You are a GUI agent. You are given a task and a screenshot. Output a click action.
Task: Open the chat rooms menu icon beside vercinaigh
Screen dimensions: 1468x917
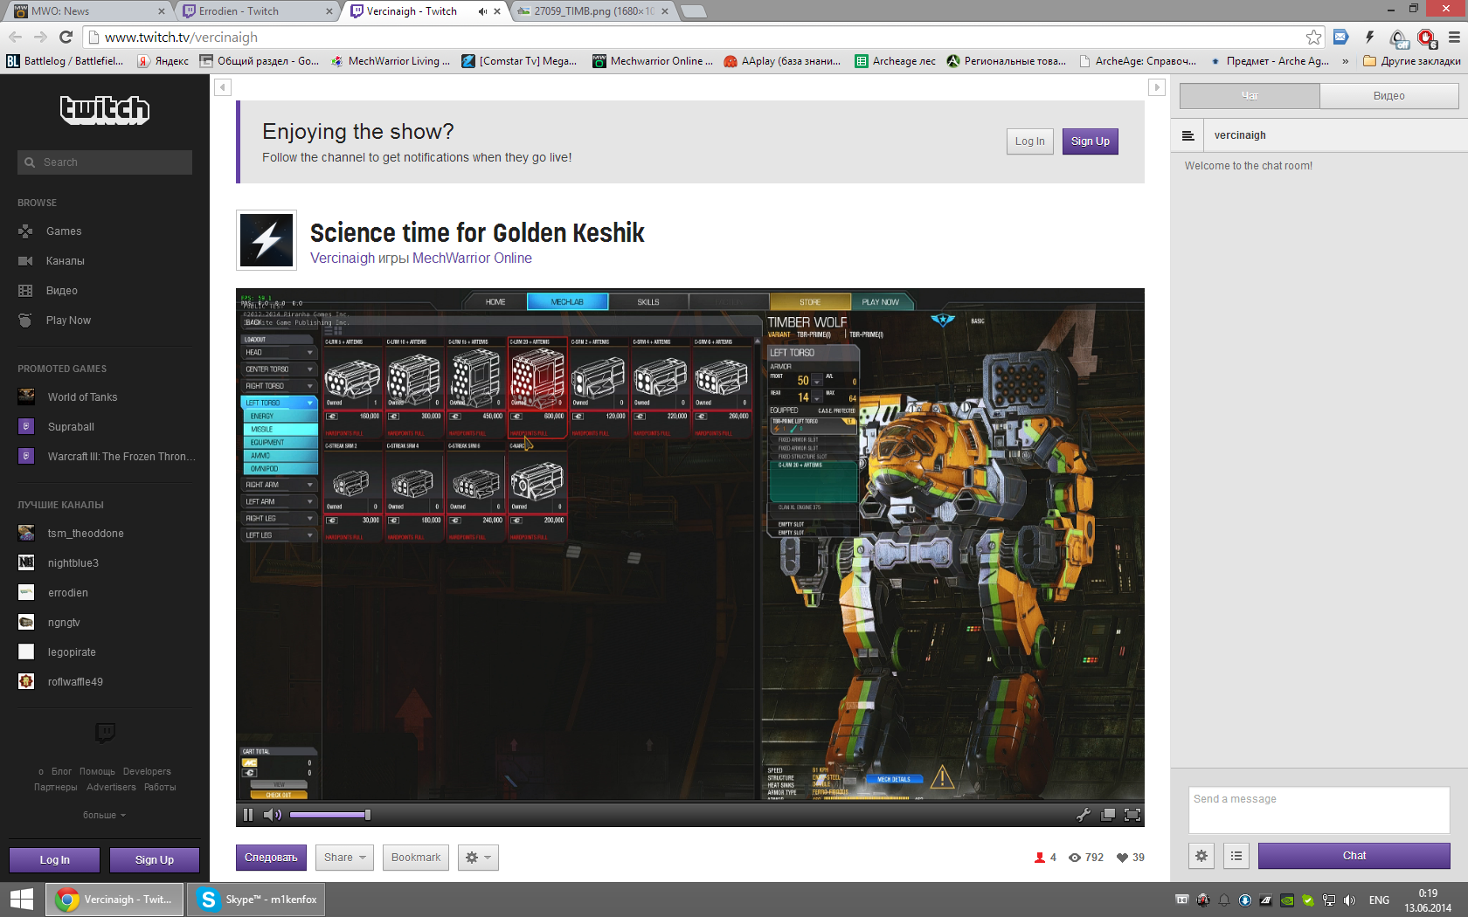1188,135
